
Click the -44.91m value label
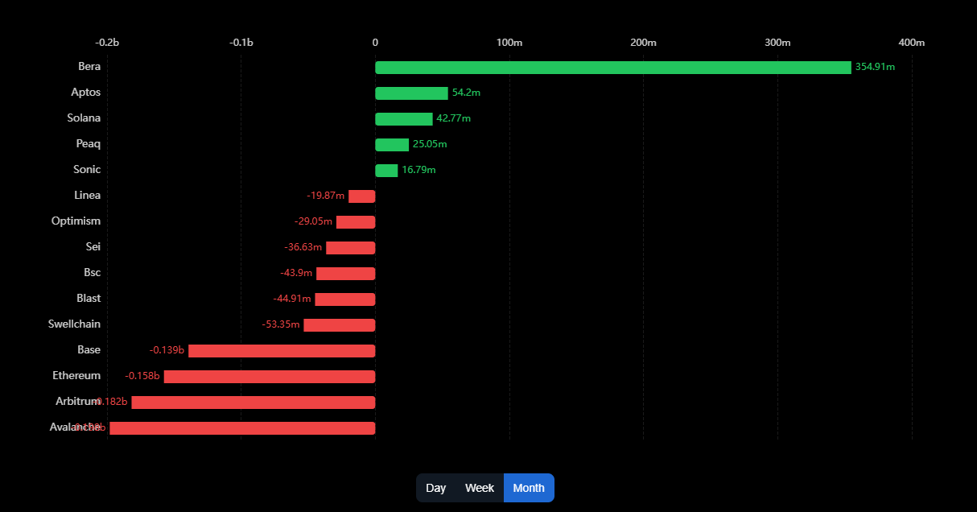click(292, 299)
